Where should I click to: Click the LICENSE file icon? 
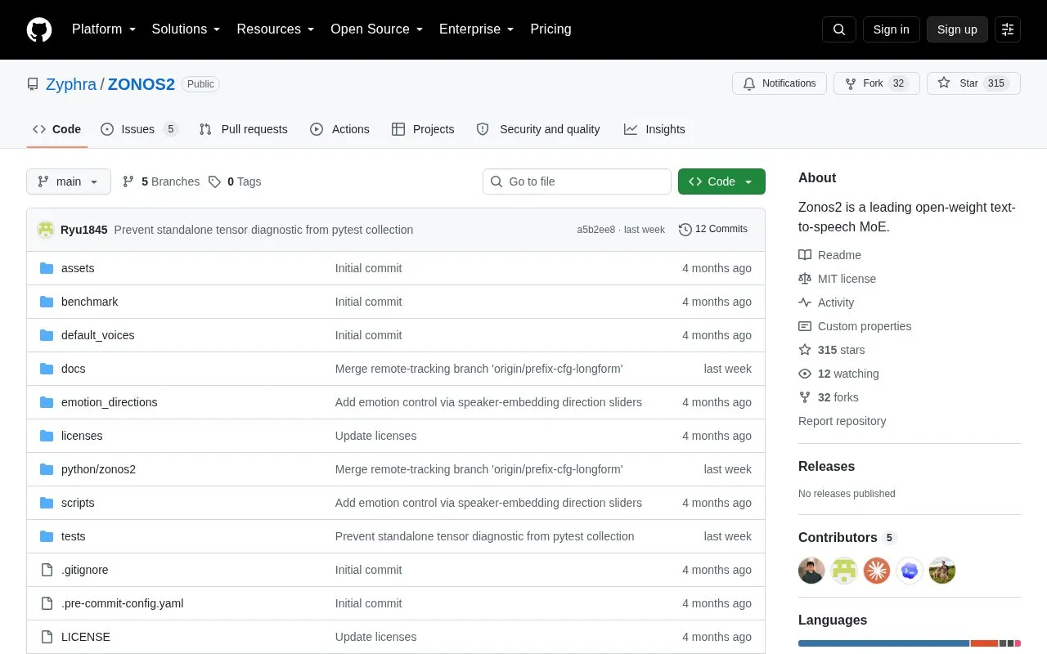click(x=47, y=637)
